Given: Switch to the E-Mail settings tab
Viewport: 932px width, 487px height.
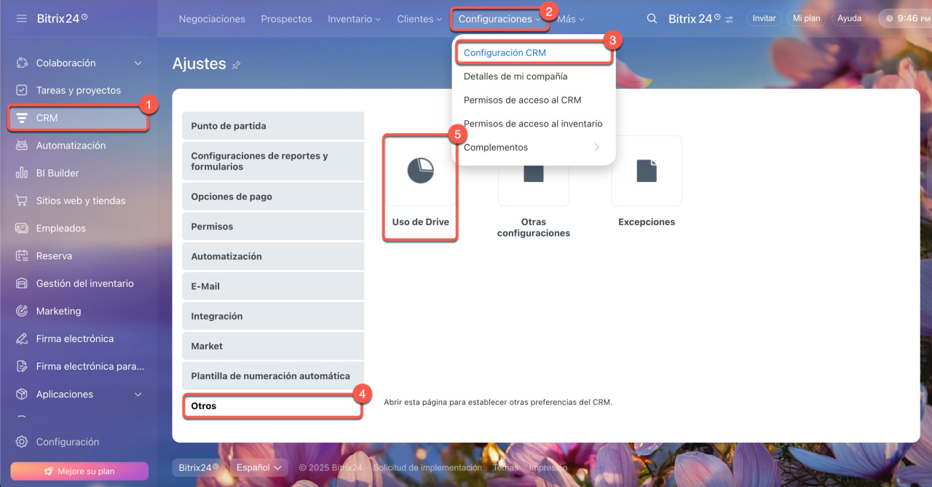Looking at the screenshot, I should tap(272, 286).
